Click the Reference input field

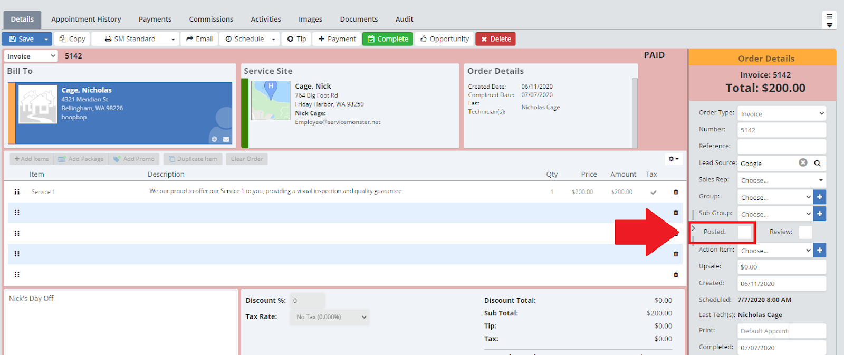pyautogui.click(x=781, y=146)
